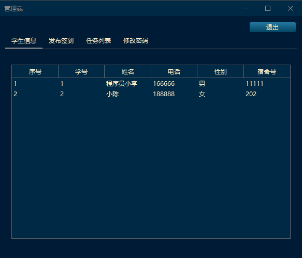Select the row for 程序员小李
Image resolution: width=302 pixels, height=258 pixels.
pyautogui.click(x=151, y=84)
